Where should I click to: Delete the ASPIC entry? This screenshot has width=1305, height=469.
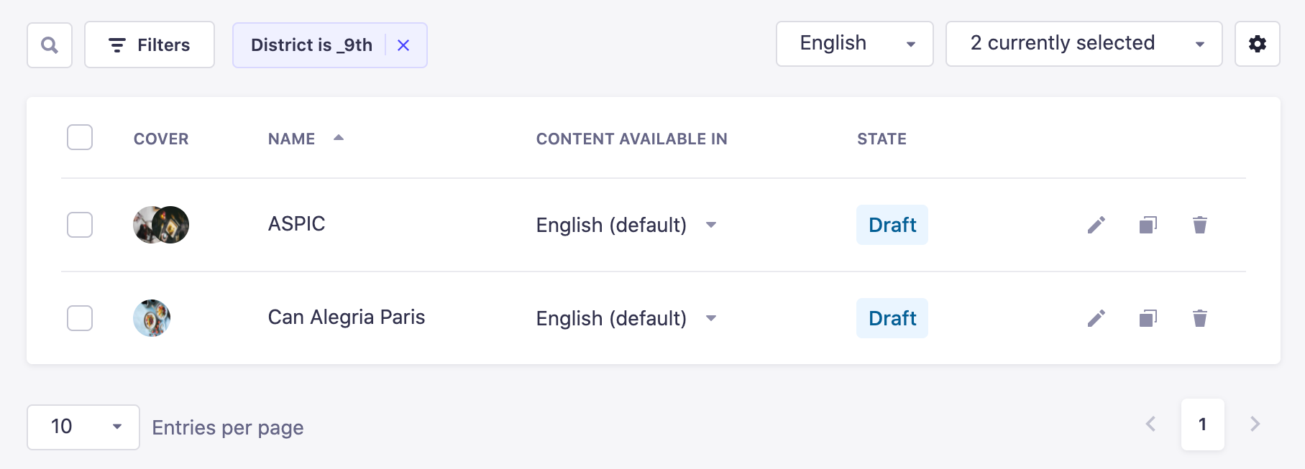pos(1199,225)
